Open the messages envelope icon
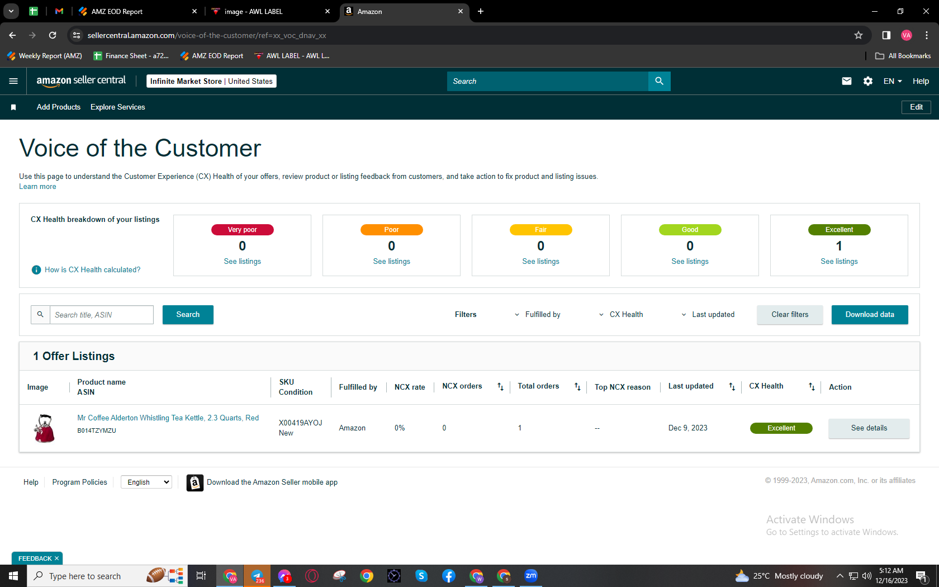 pyautogui.click(x=847, y=81)
